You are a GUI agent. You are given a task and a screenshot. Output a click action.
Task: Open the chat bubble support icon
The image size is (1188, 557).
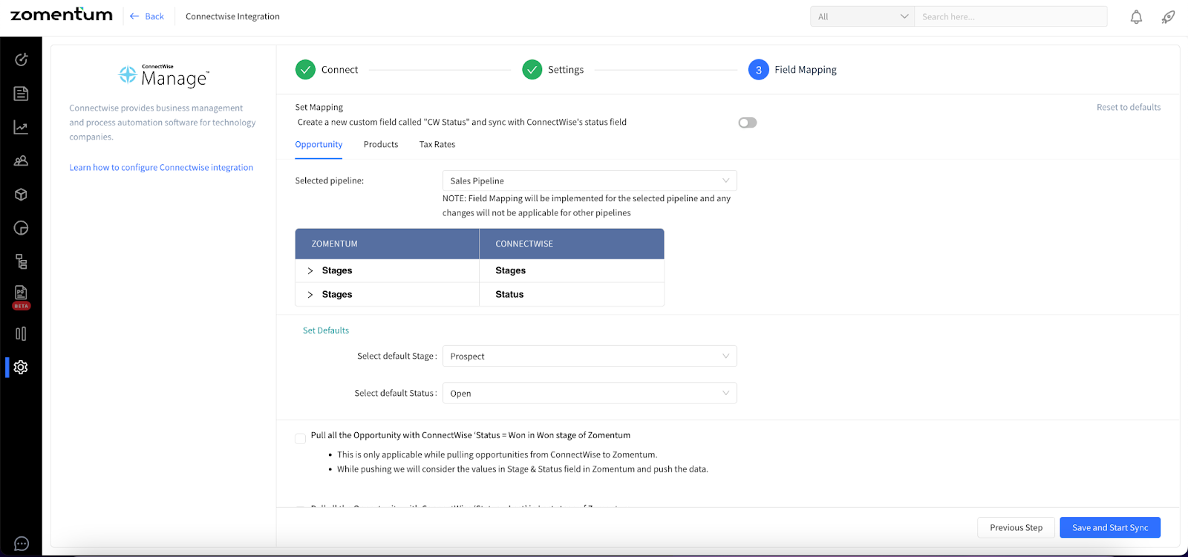pos(22,544)
